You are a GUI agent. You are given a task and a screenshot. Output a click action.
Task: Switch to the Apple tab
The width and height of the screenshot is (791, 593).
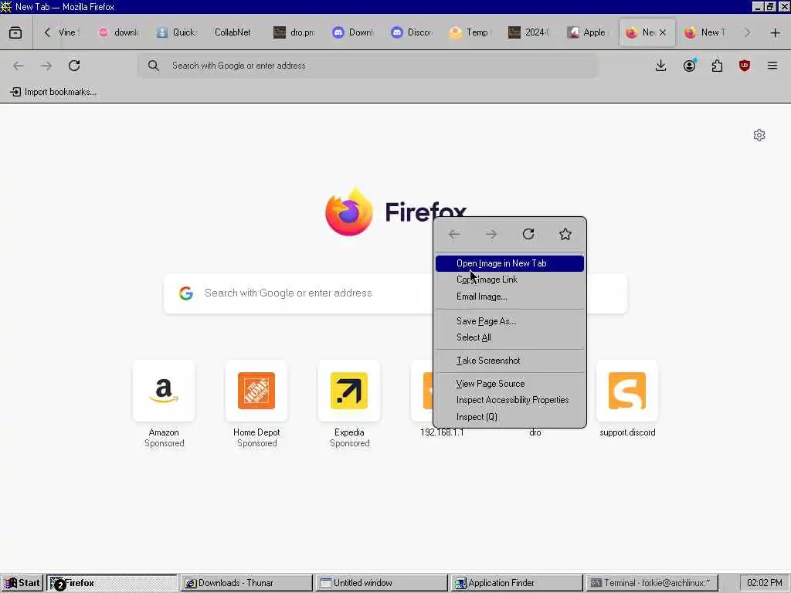(x=587, y=32)
